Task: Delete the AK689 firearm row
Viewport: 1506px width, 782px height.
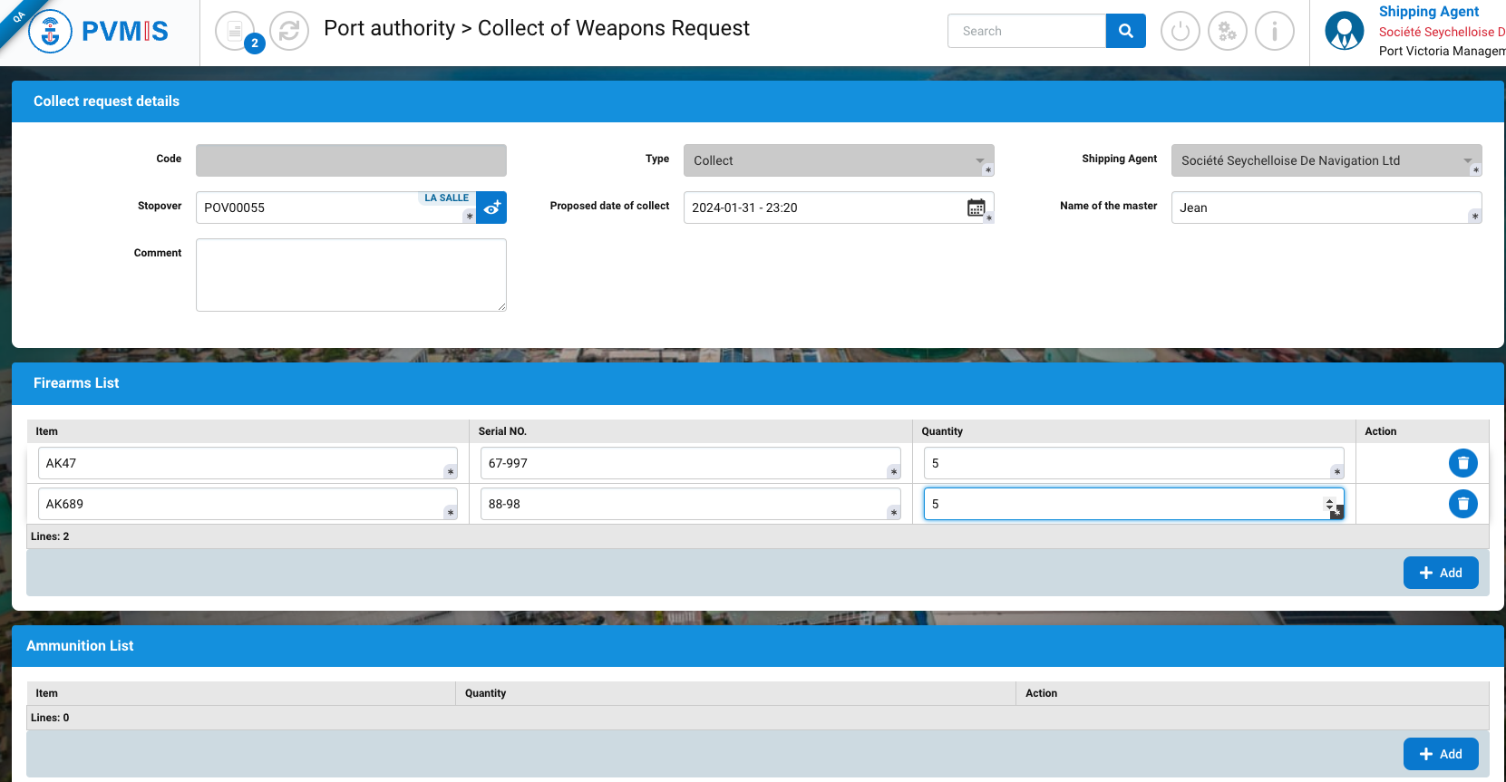Action: (1462, 504)
